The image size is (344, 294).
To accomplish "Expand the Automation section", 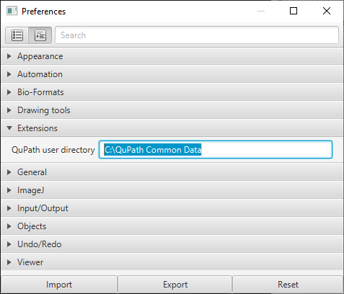I will tap(172, 74).
